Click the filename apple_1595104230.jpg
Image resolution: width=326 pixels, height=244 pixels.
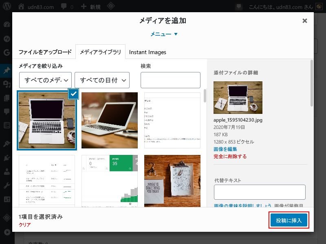click(238, 120)
